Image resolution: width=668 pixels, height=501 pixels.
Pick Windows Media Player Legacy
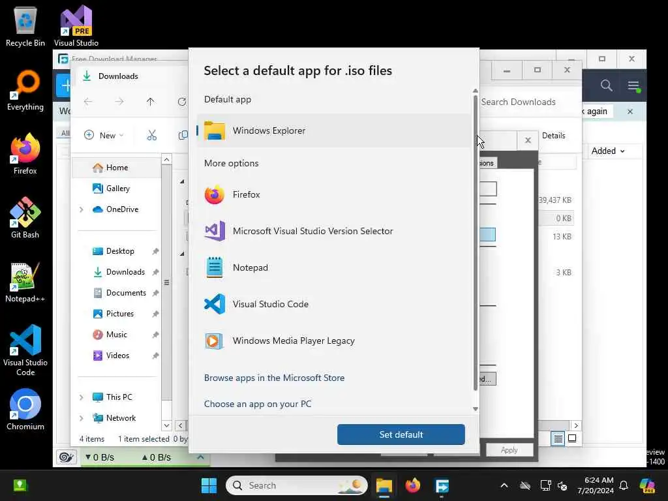[333, 341]
